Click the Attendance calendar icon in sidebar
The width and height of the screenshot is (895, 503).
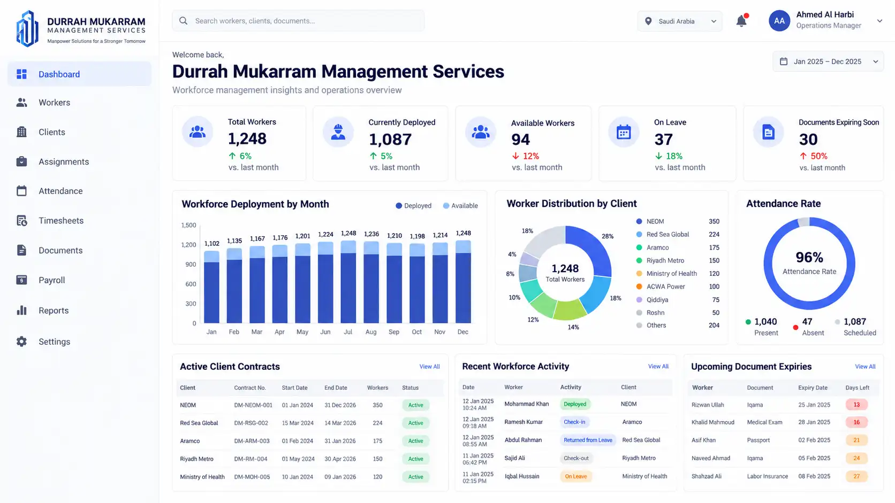coord(21,191)
